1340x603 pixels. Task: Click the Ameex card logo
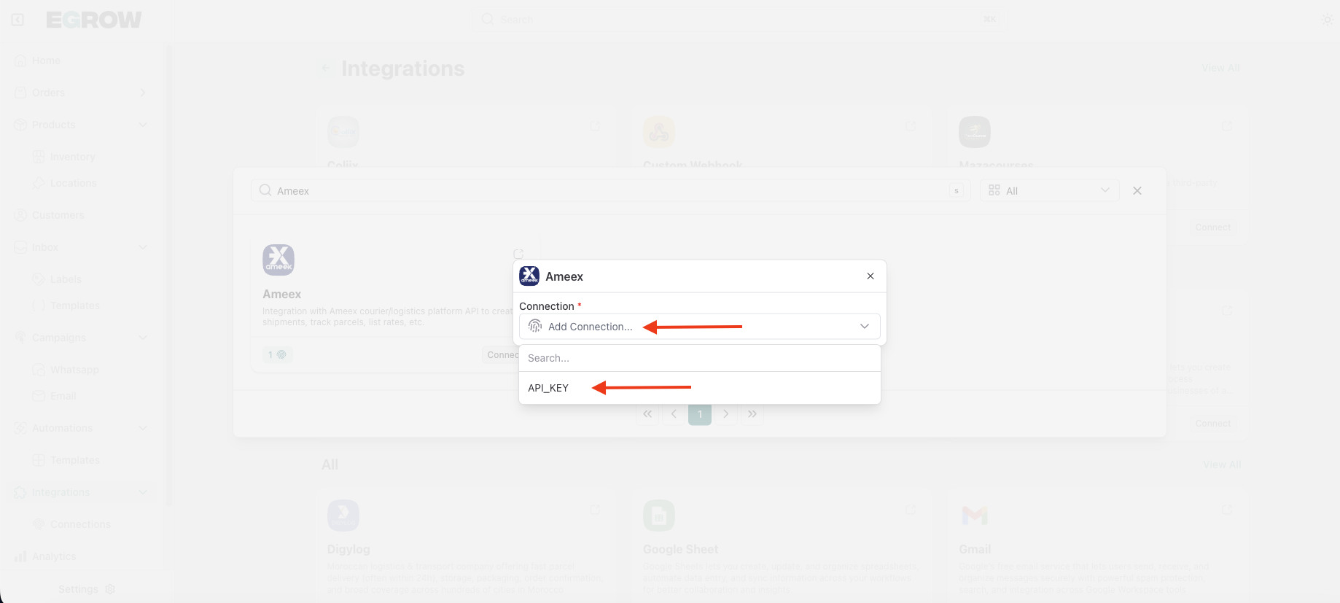pyautogui.click(x=278, y=260)
